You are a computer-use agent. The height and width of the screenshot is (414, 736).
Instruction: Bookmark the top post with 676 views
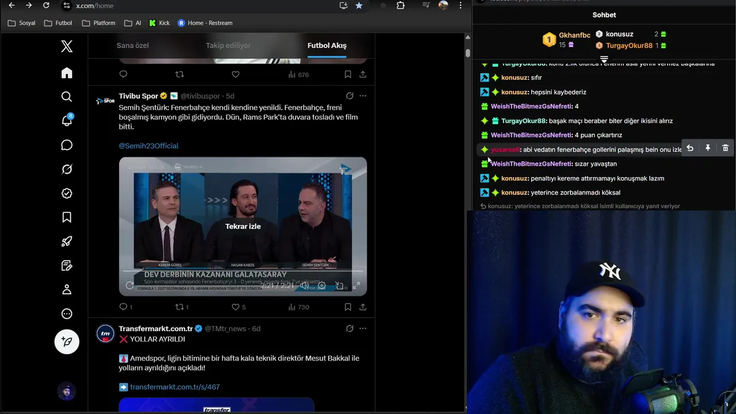pos(348,74)
